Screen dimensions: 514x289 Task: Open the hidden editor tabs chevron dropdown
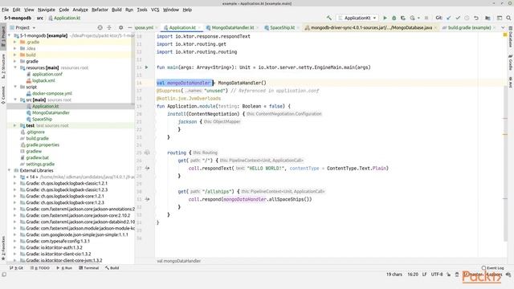[503, 28]
